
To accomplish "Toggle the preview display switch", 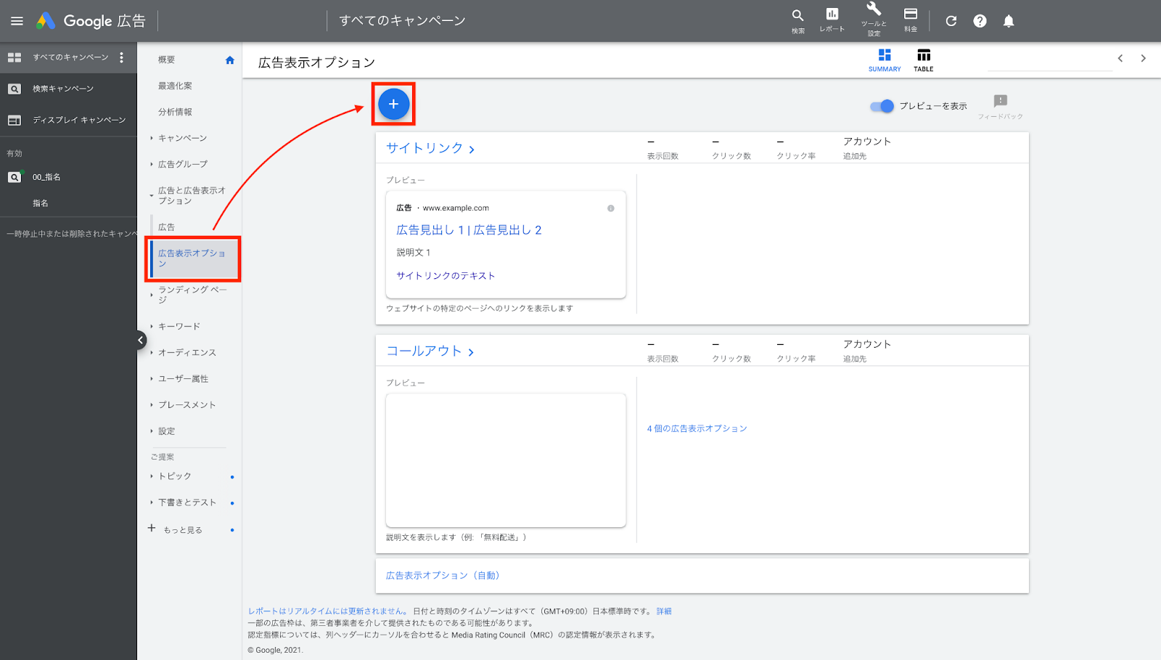I will coord(882,106).
